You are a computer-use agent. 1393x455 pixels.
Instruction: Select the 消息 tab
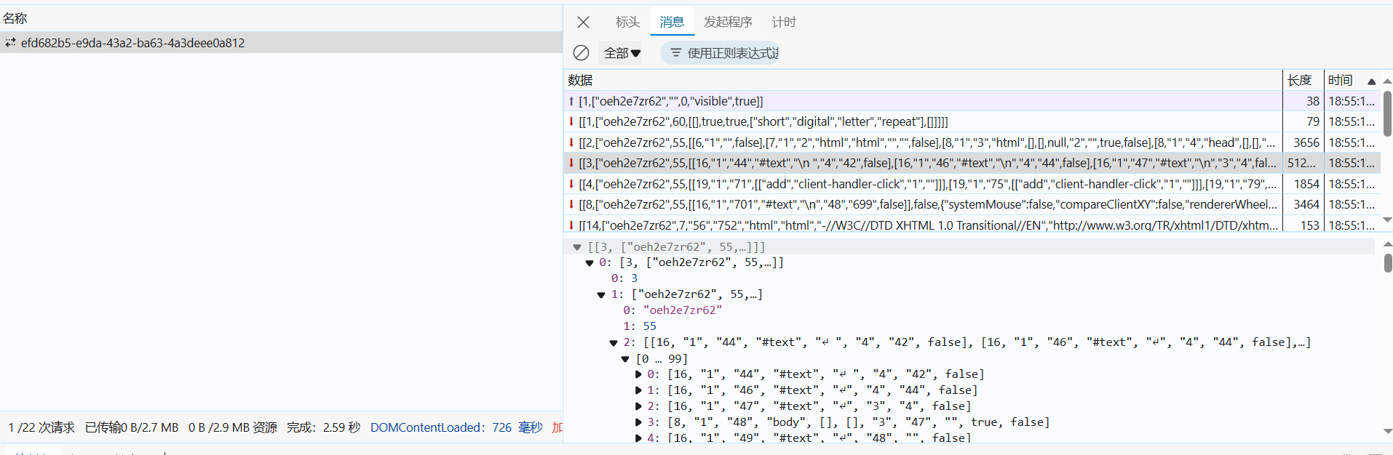[671, 23]
